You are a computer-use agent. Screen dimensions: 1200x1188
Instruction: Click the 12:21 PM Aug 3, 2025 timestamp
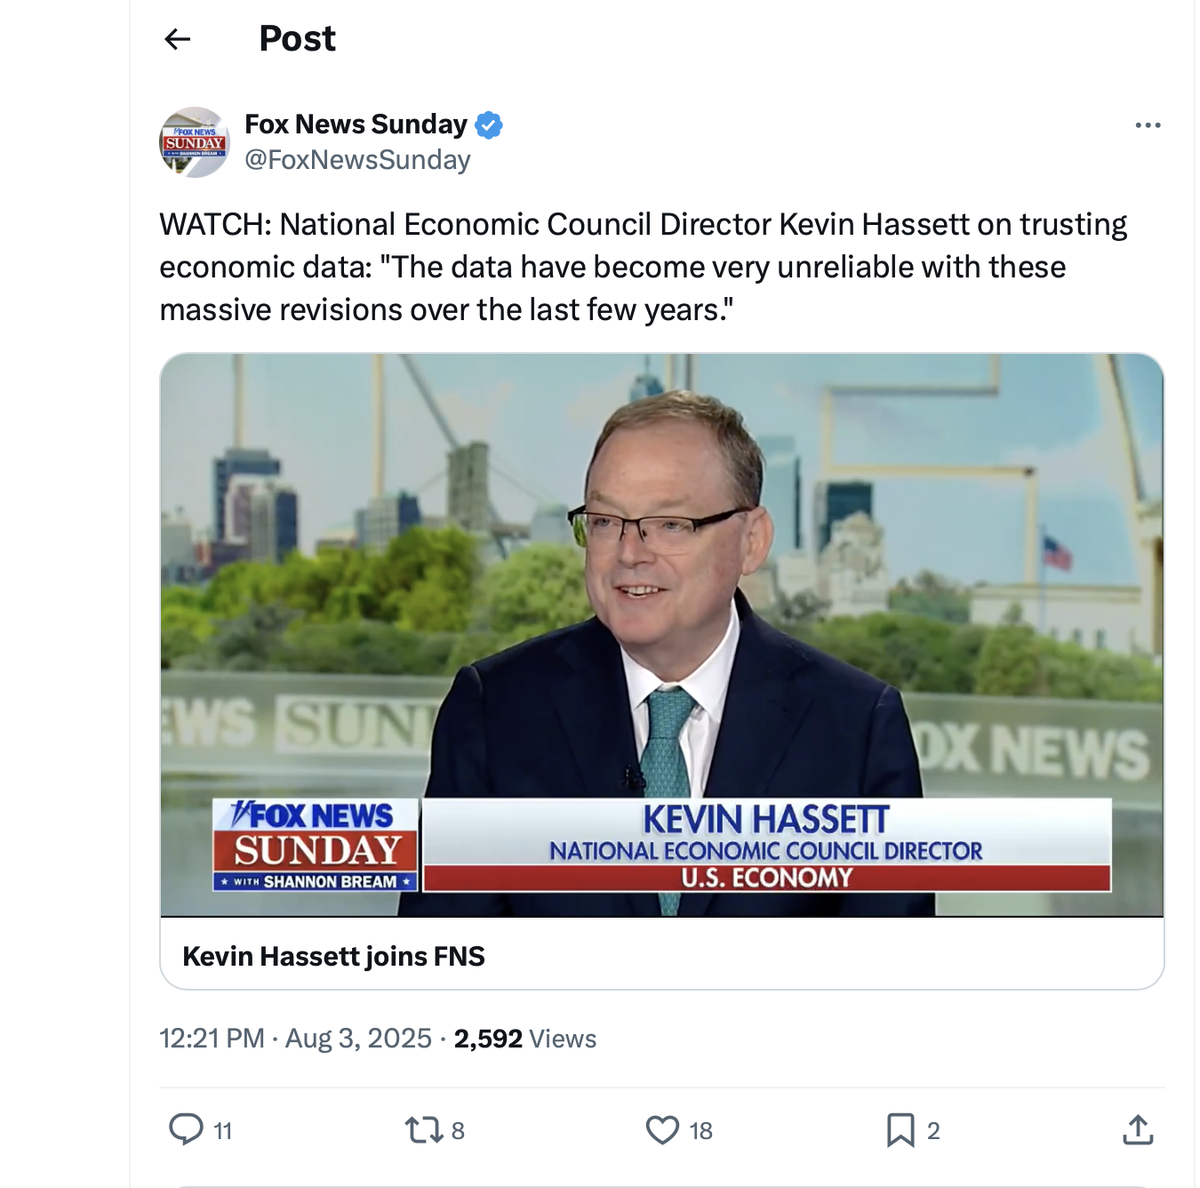pos(295,1039)
